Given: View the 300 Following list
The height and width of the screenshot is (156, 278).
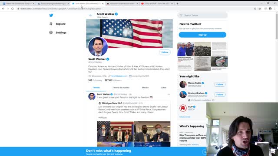Looking at the screenshot, I should pos(95,80).
